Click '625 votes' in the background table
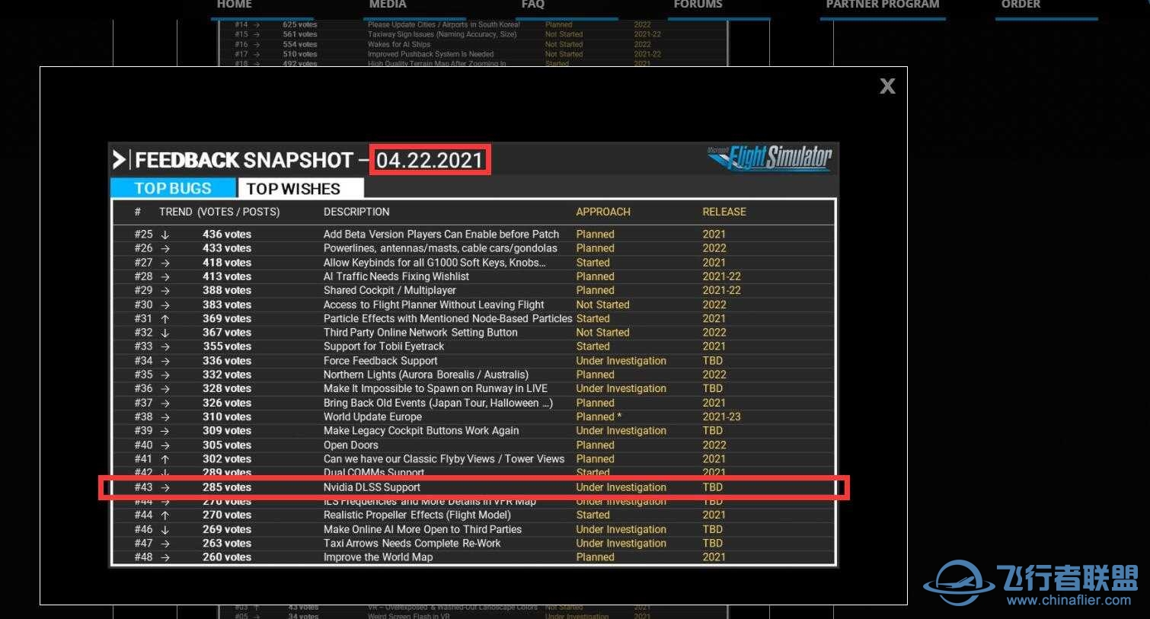 [300, 24]
